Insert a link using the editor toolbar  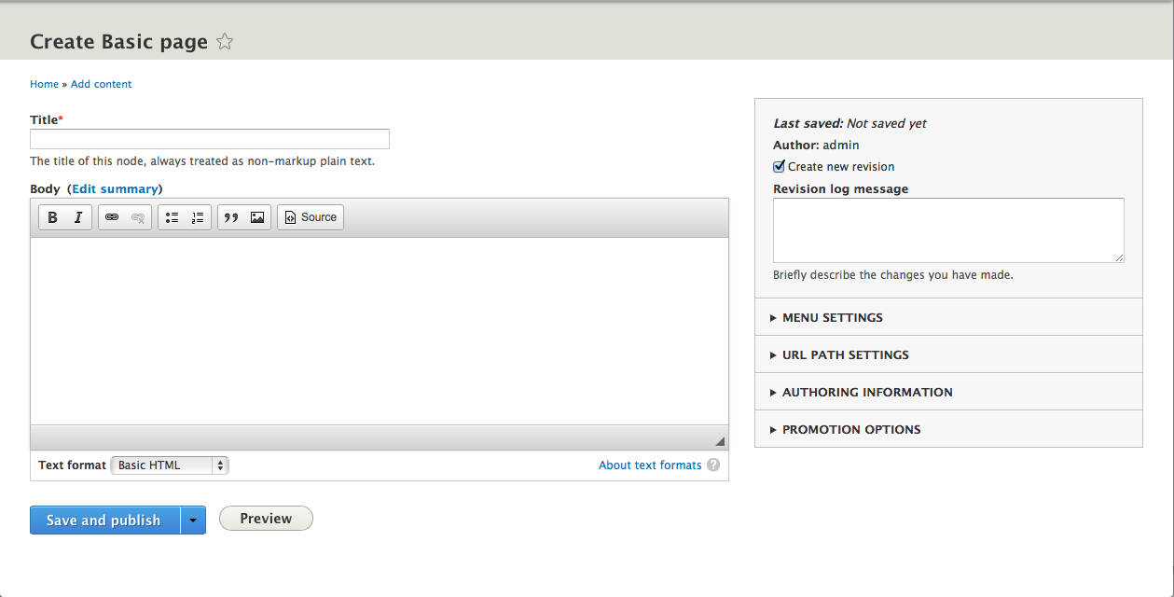point(112,216)
